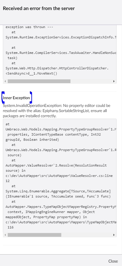Image resolution: width=122 pixels, height=266 pixels.
Task: Click the inner exception horizontal scrollbar thumb
Action: tap(34, 235)
